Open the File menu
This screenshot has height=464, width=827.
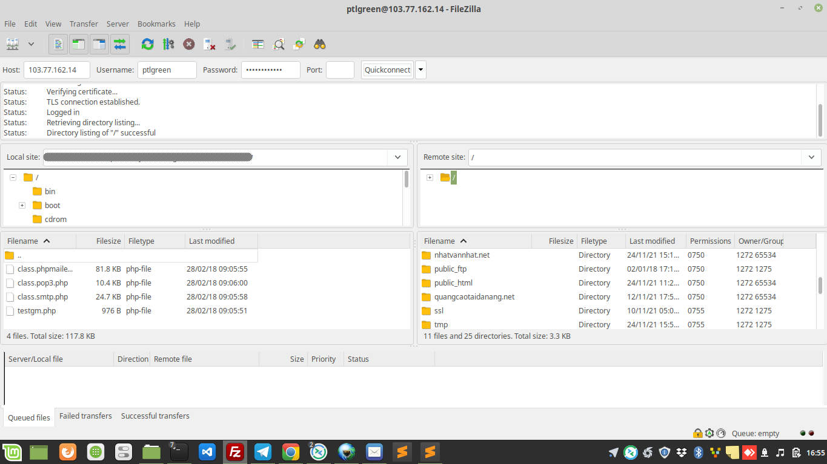click(x=10, y=24)
